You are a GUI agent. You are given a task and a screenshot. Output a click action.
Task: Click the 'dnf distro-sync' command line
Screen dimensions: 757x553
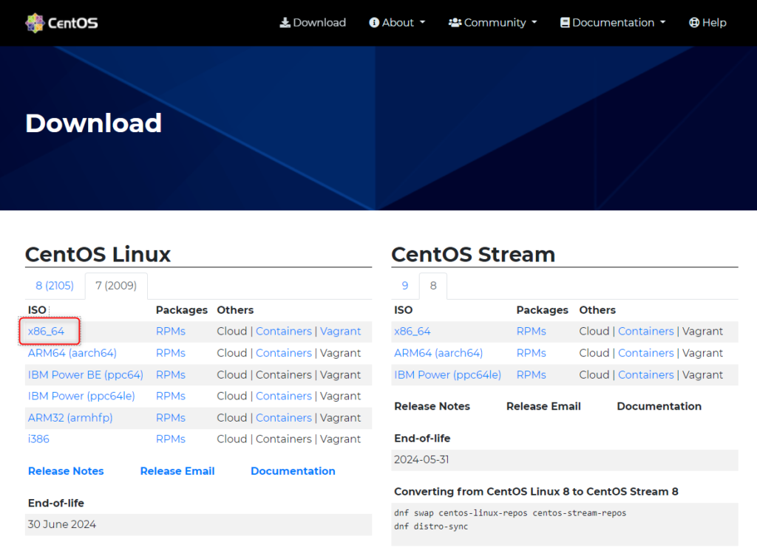431,526
